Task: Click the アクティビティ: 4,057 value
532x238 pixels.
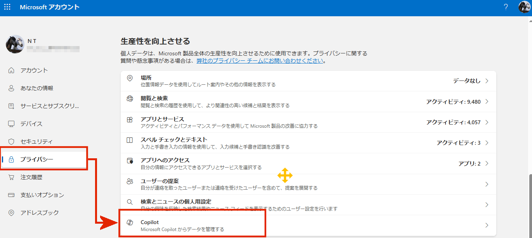Action: (x=453, y=122)
